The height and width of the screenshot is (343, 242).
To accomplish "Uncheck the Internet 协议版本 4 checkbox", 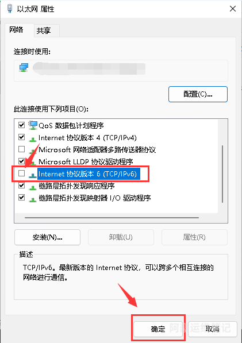I will pos(21,137).
